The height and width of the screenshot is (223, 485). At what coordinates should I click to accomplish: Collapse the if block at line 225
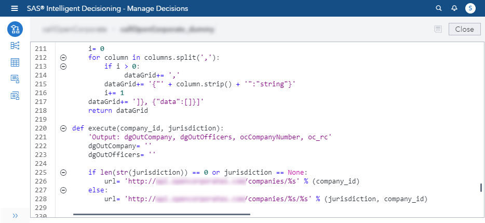pos(63,173)
